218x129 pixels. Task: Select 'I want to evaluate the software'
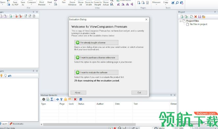(96, 72)
